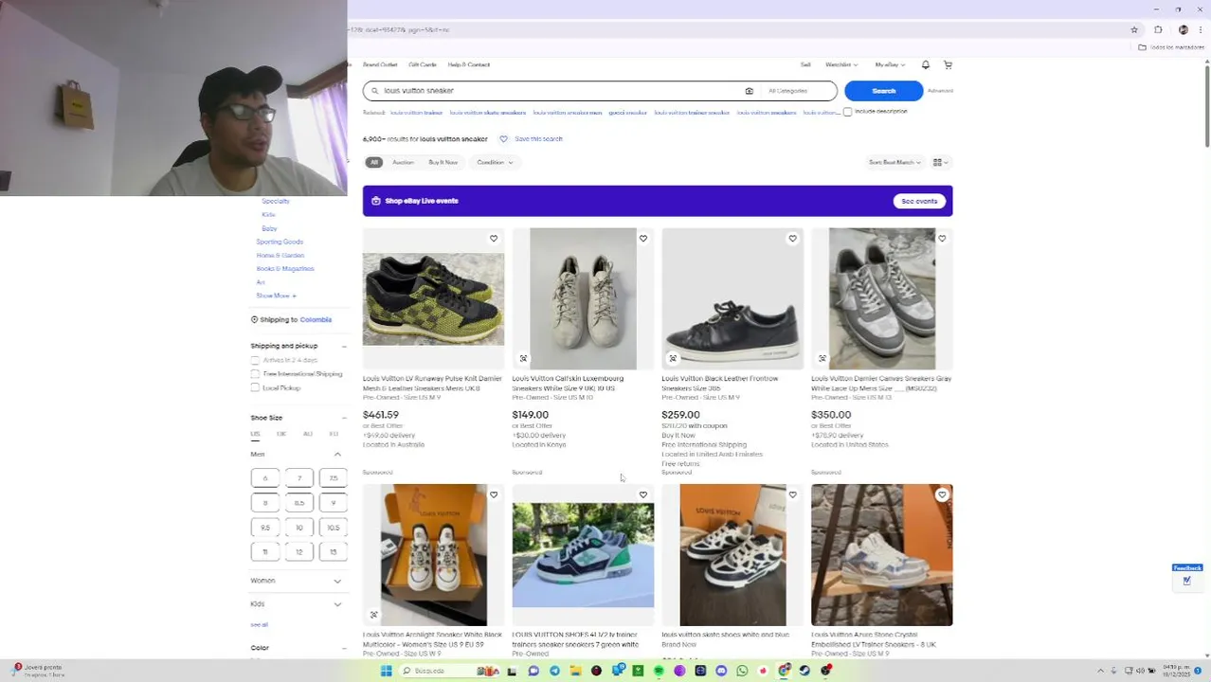
Task: Click similar-items icon on Damier Canvas image
Action: pyautogui.click(x=822, y=358)
